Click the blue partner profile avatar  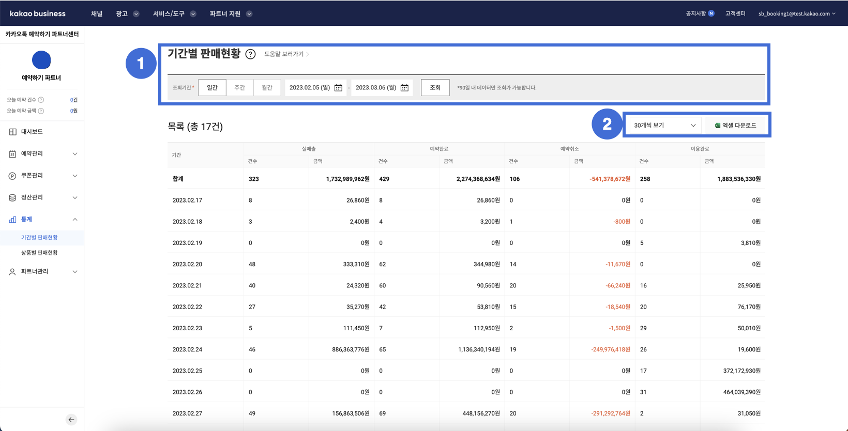(x=41, y=60)
